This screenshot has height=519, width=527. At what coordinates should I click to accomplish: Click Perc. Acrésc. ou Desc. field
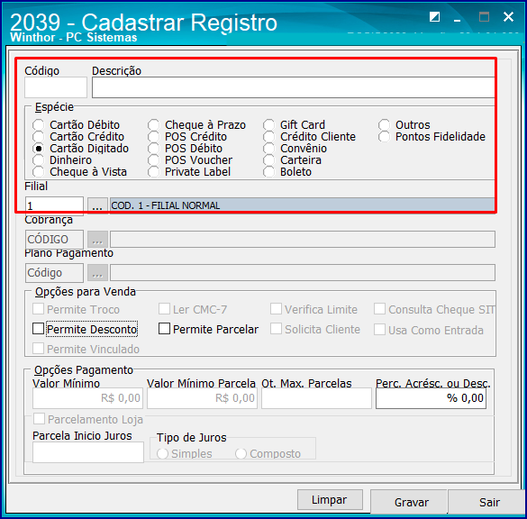click(431, 398)
